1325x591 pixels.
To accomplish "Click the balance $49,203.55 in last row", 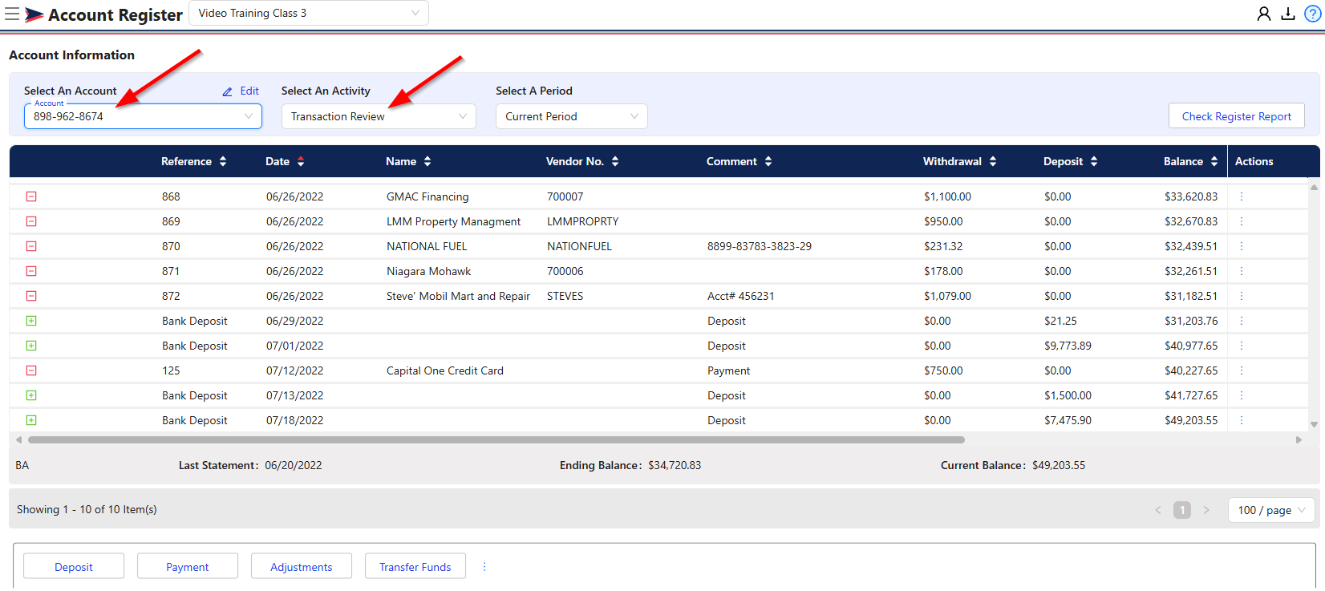I will [x=1191, y=420].
